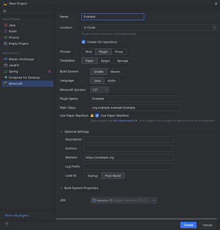Click the lock icon next to Spring
The height and width of the screenshot is (230, 220).
(x=50, y=71)
